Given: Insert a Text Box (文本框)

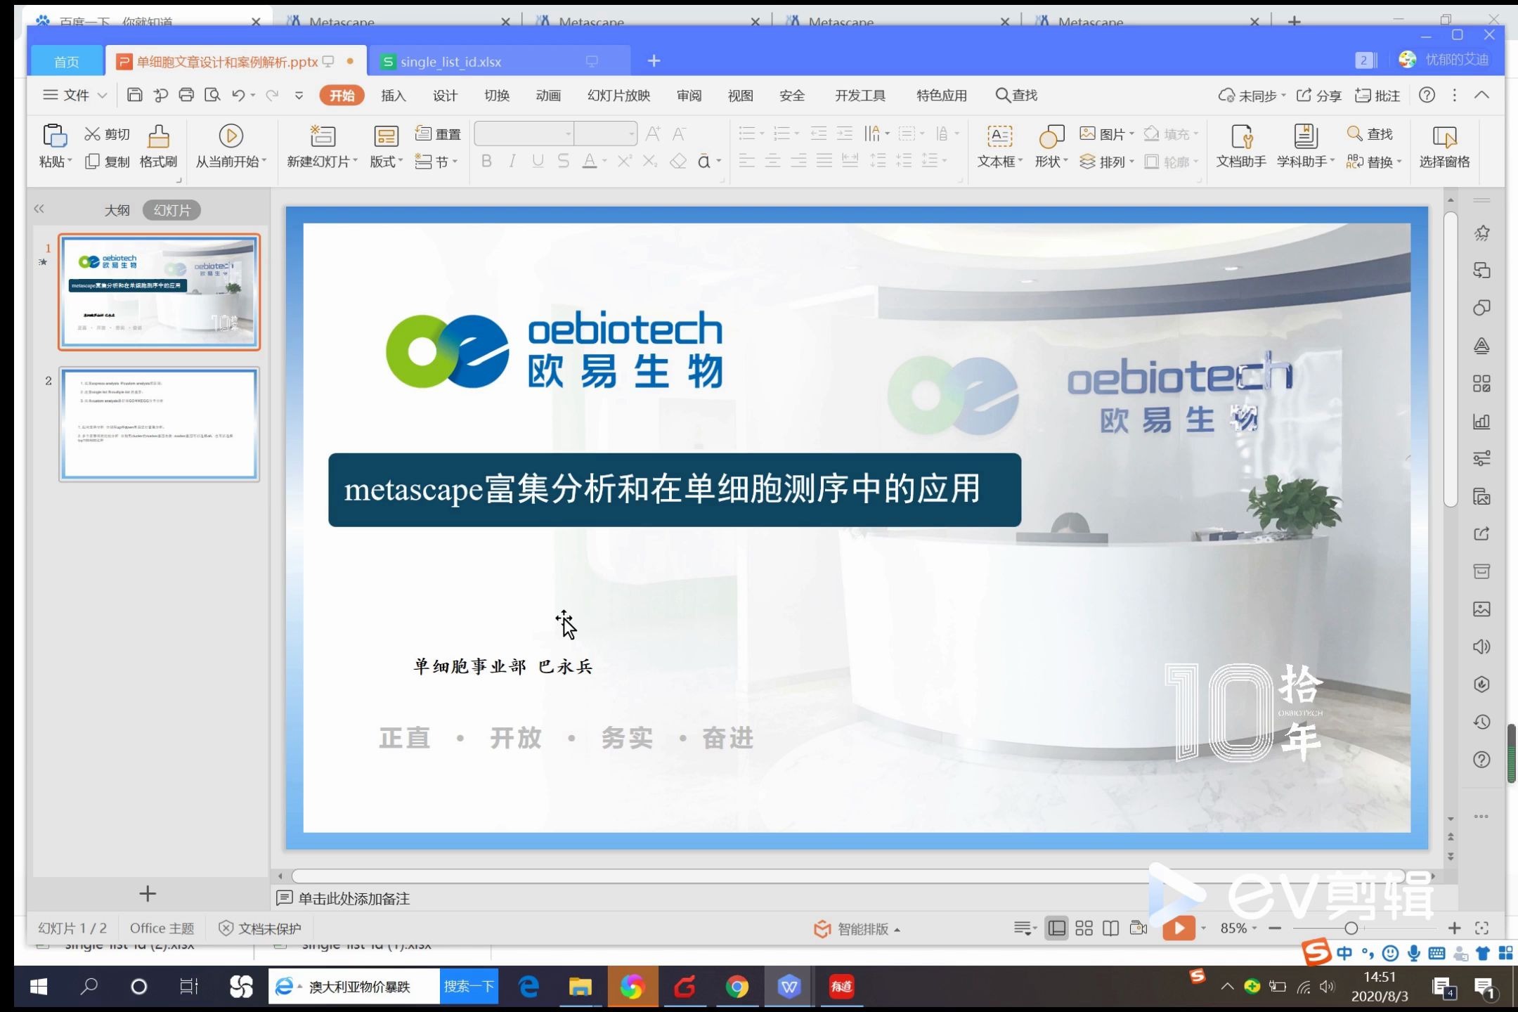Looking at the screenshot, I should click(x=999, y=147).
